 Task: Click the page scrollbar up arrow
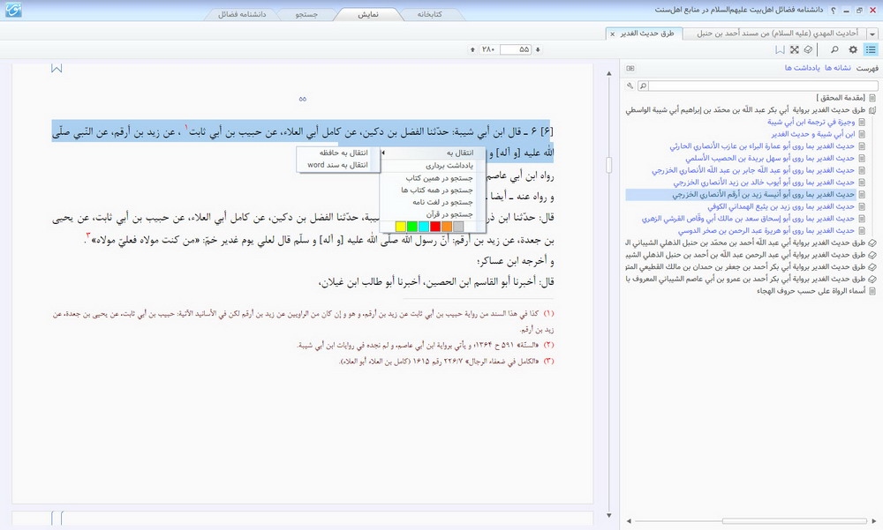point(608,73)
